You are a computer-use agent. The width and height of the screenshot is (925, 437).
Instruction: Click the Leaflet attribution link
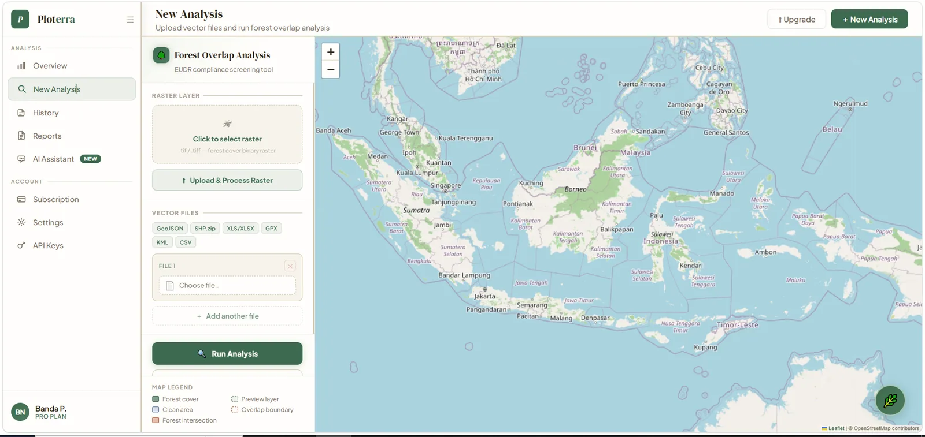833,428
